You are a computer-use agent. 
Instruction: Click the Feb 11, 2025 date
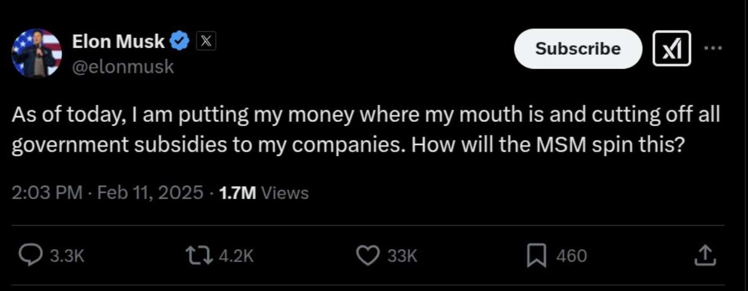[x=148, y=192]
